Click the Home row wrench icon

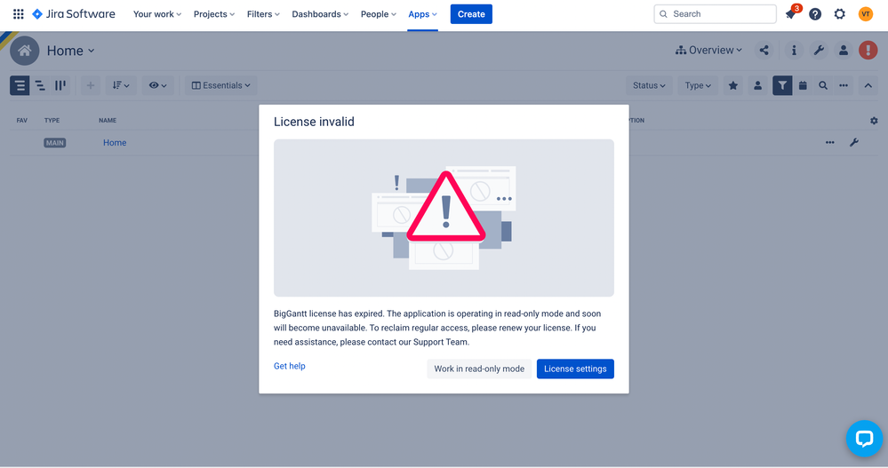tap(854, 143)
